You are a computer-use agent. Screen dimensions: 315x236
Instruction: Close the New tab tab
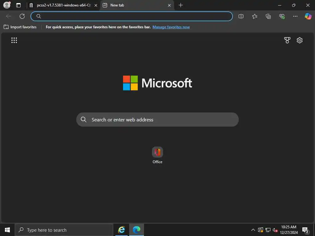pyautogui.click(x=169, y=6)
